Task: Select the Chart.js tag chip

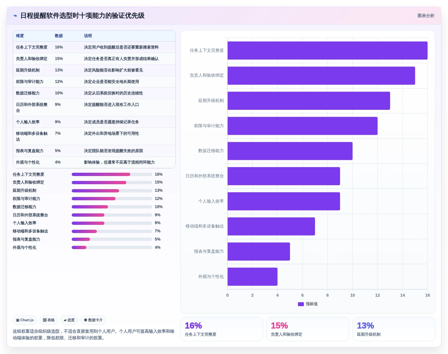Action: tap(25, 320)
